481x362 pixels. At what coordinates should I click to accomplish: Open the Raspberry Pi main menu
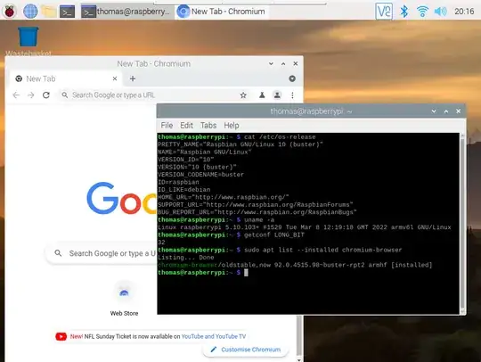click(10, 12)
